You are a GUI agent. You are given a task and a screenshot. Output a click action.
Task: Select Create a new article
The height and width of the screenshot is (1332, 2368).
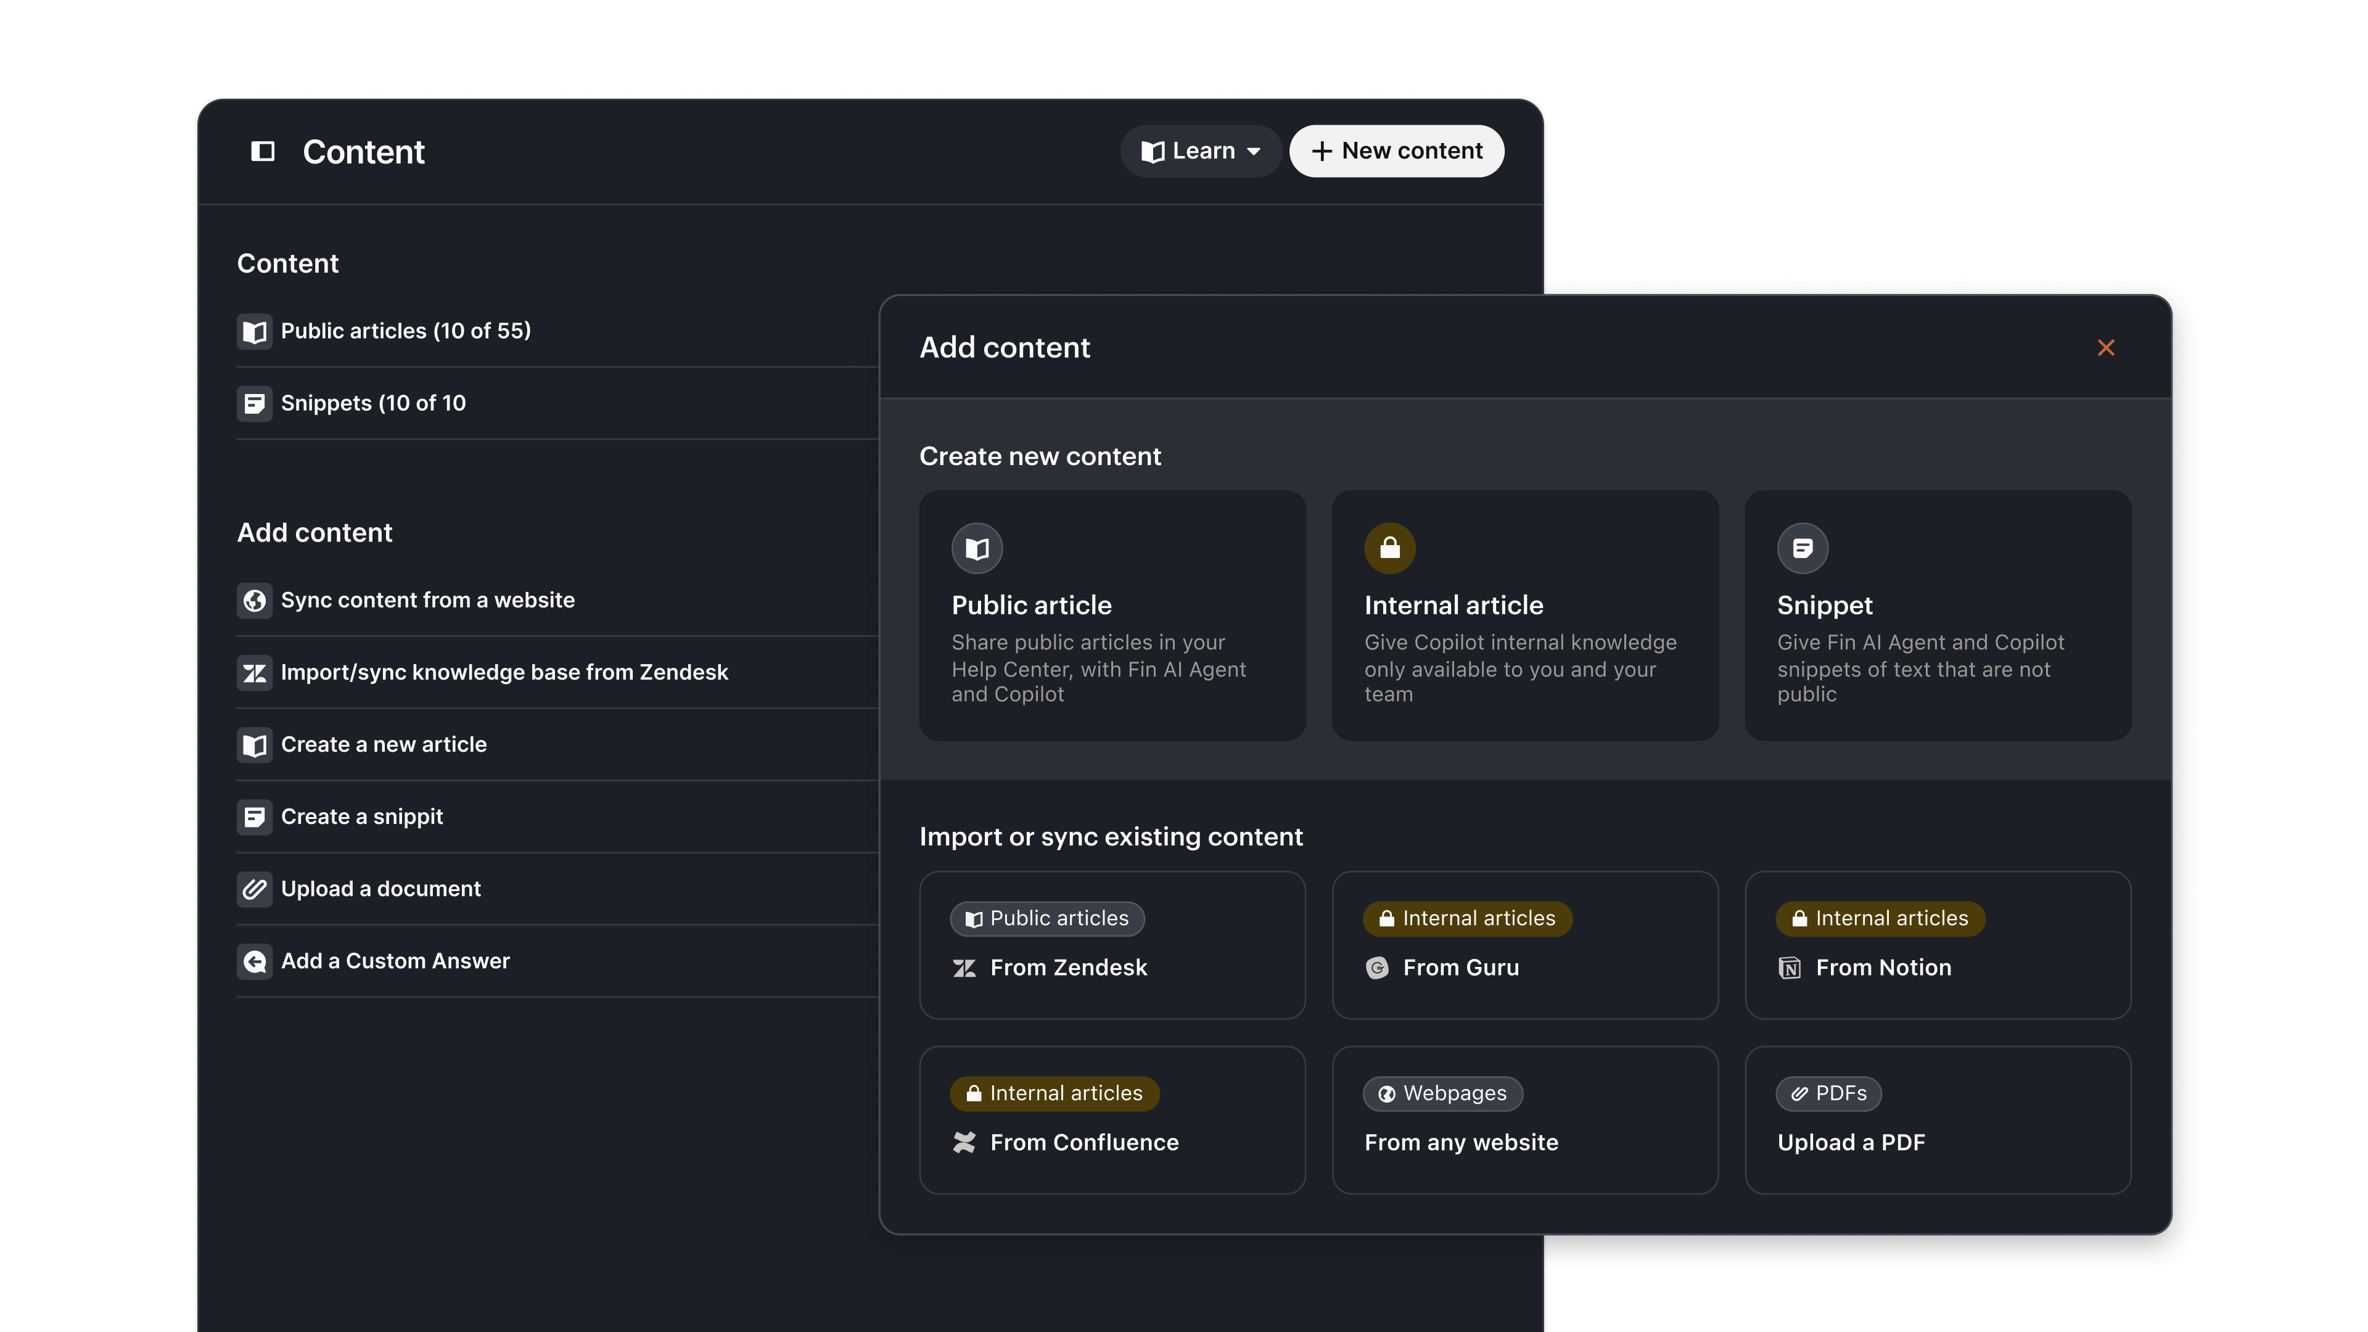384,744
